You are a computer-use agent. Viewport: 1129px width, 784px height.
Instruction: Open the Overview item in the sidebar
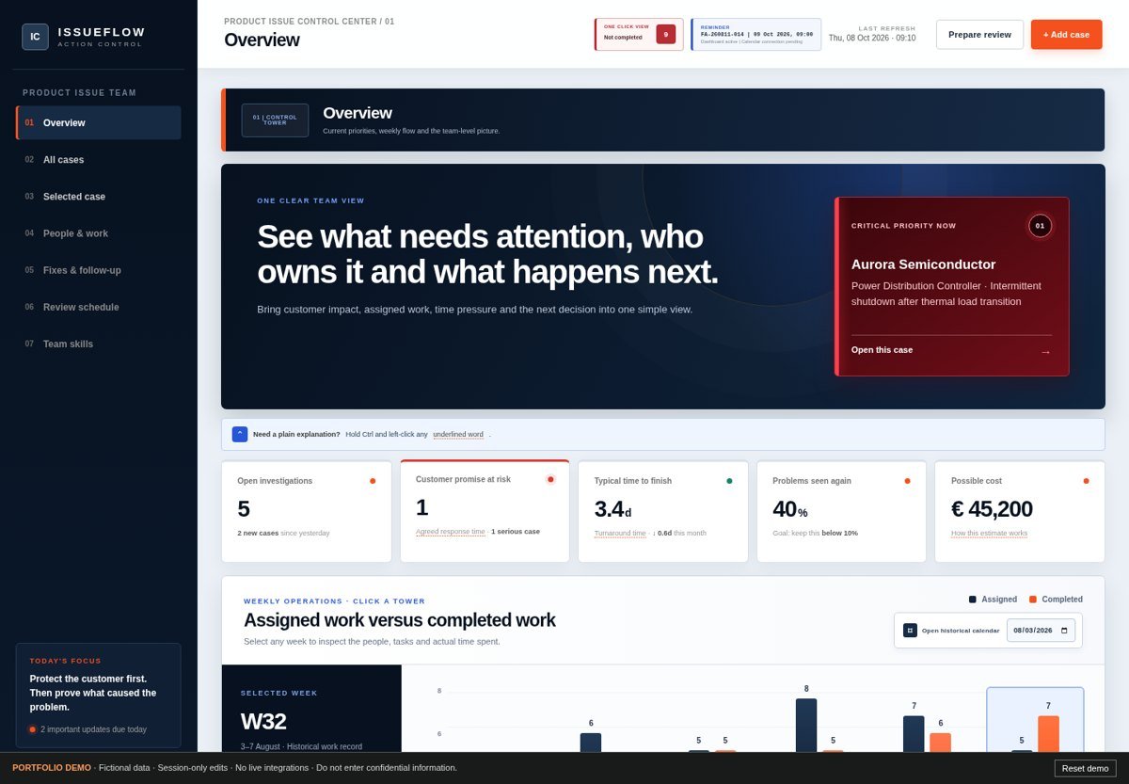click(99, 122)
